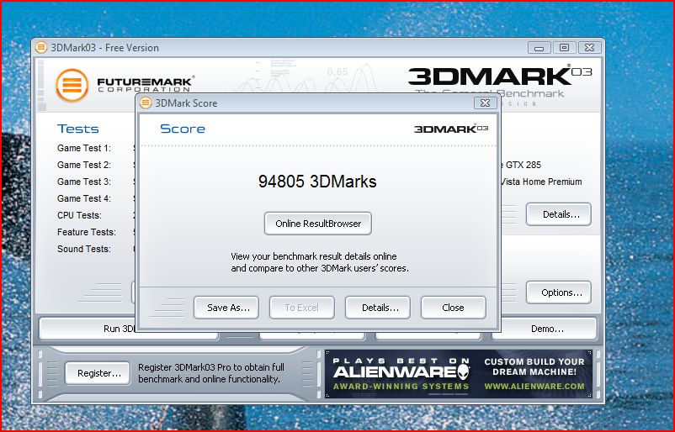The height and width of the screenshot is (432, 675).
Task: Click the 'Register 3DMark03 Pro to obtain full' text
Action: [x=211, y=367]
